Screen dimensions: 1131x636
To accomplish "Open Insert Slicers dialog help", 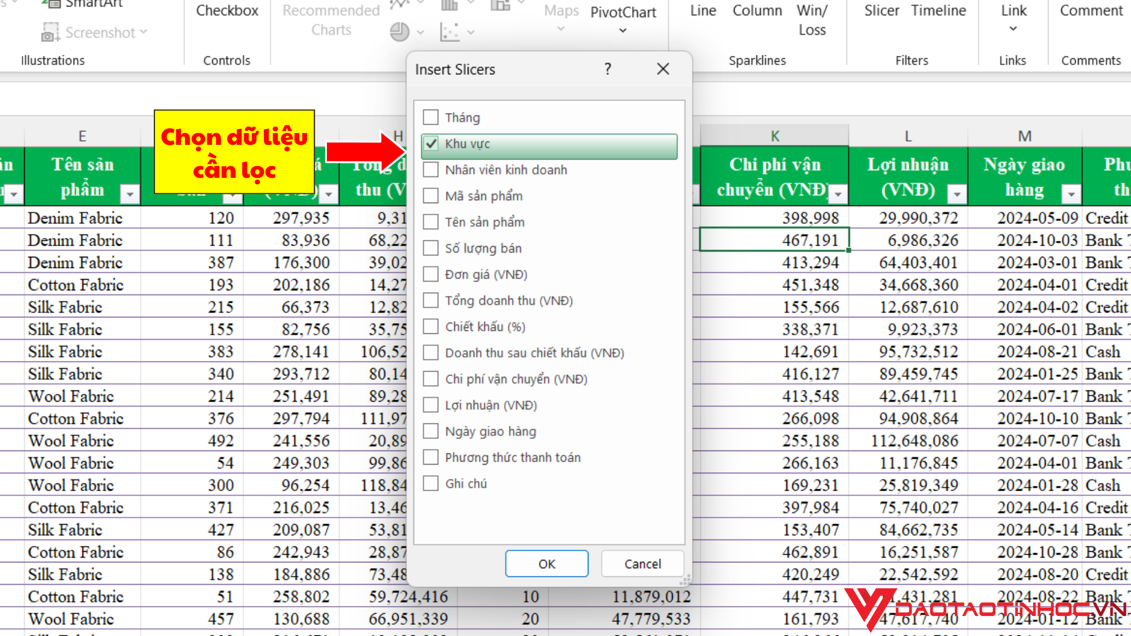I will click(x=607, y=69).
